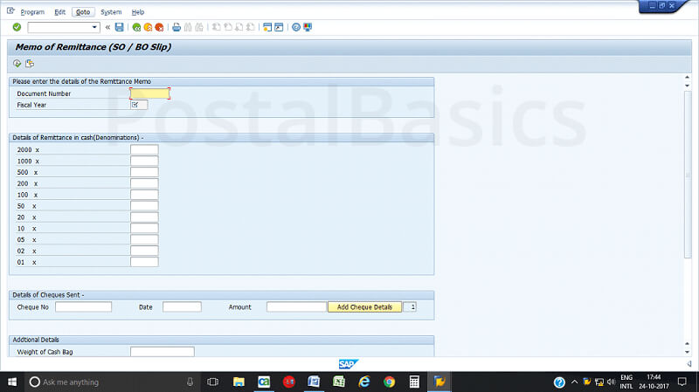Open the Program menu
This screenshot has width=699, height=392.
pyautogui.click(x=32, y=12)
